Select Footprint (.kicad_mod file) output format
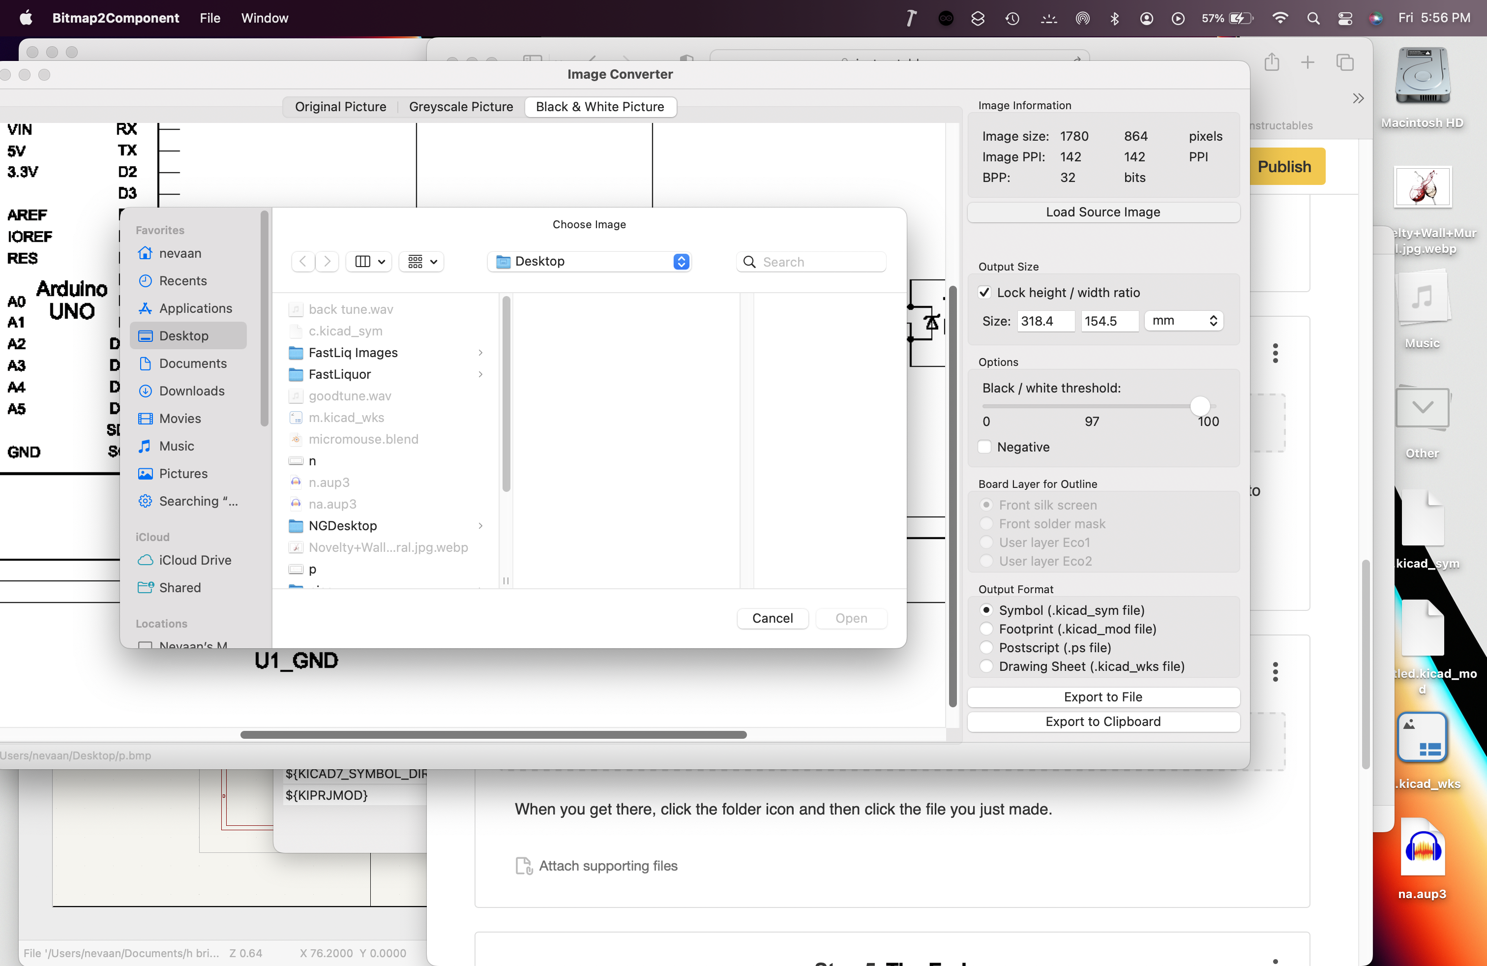 [x=986, y=629]
